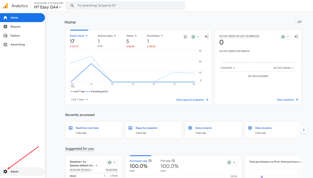
Task: Toggle the green check in Purchaser rate card
Action: [231, 162]
